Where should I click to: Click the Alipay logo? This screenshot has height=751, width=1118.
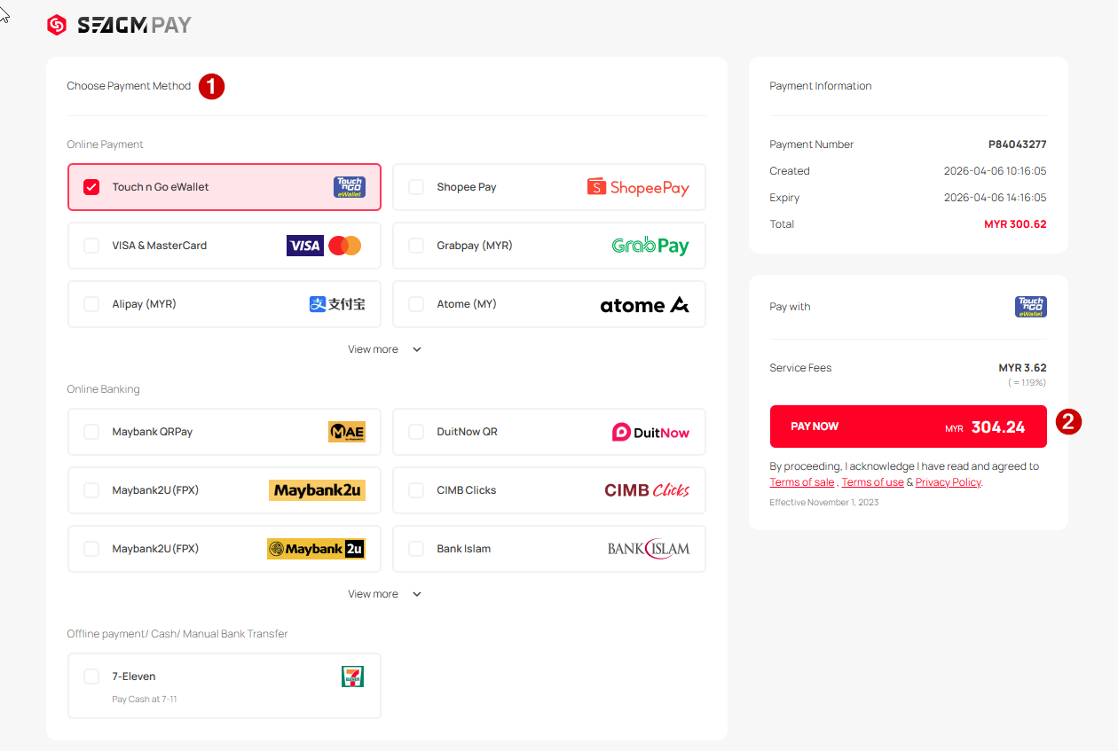pos(337,304)
